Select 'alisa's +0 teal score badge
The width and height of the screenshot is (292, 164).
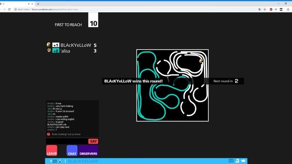pos(56,51)
